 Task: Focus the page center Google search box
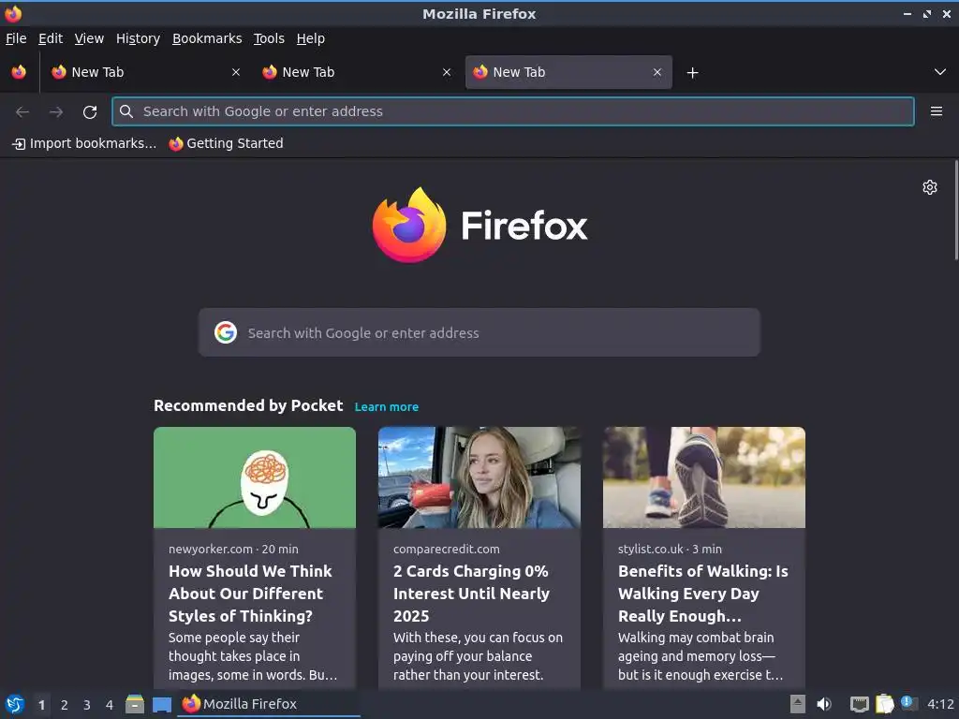pos(479,332)
